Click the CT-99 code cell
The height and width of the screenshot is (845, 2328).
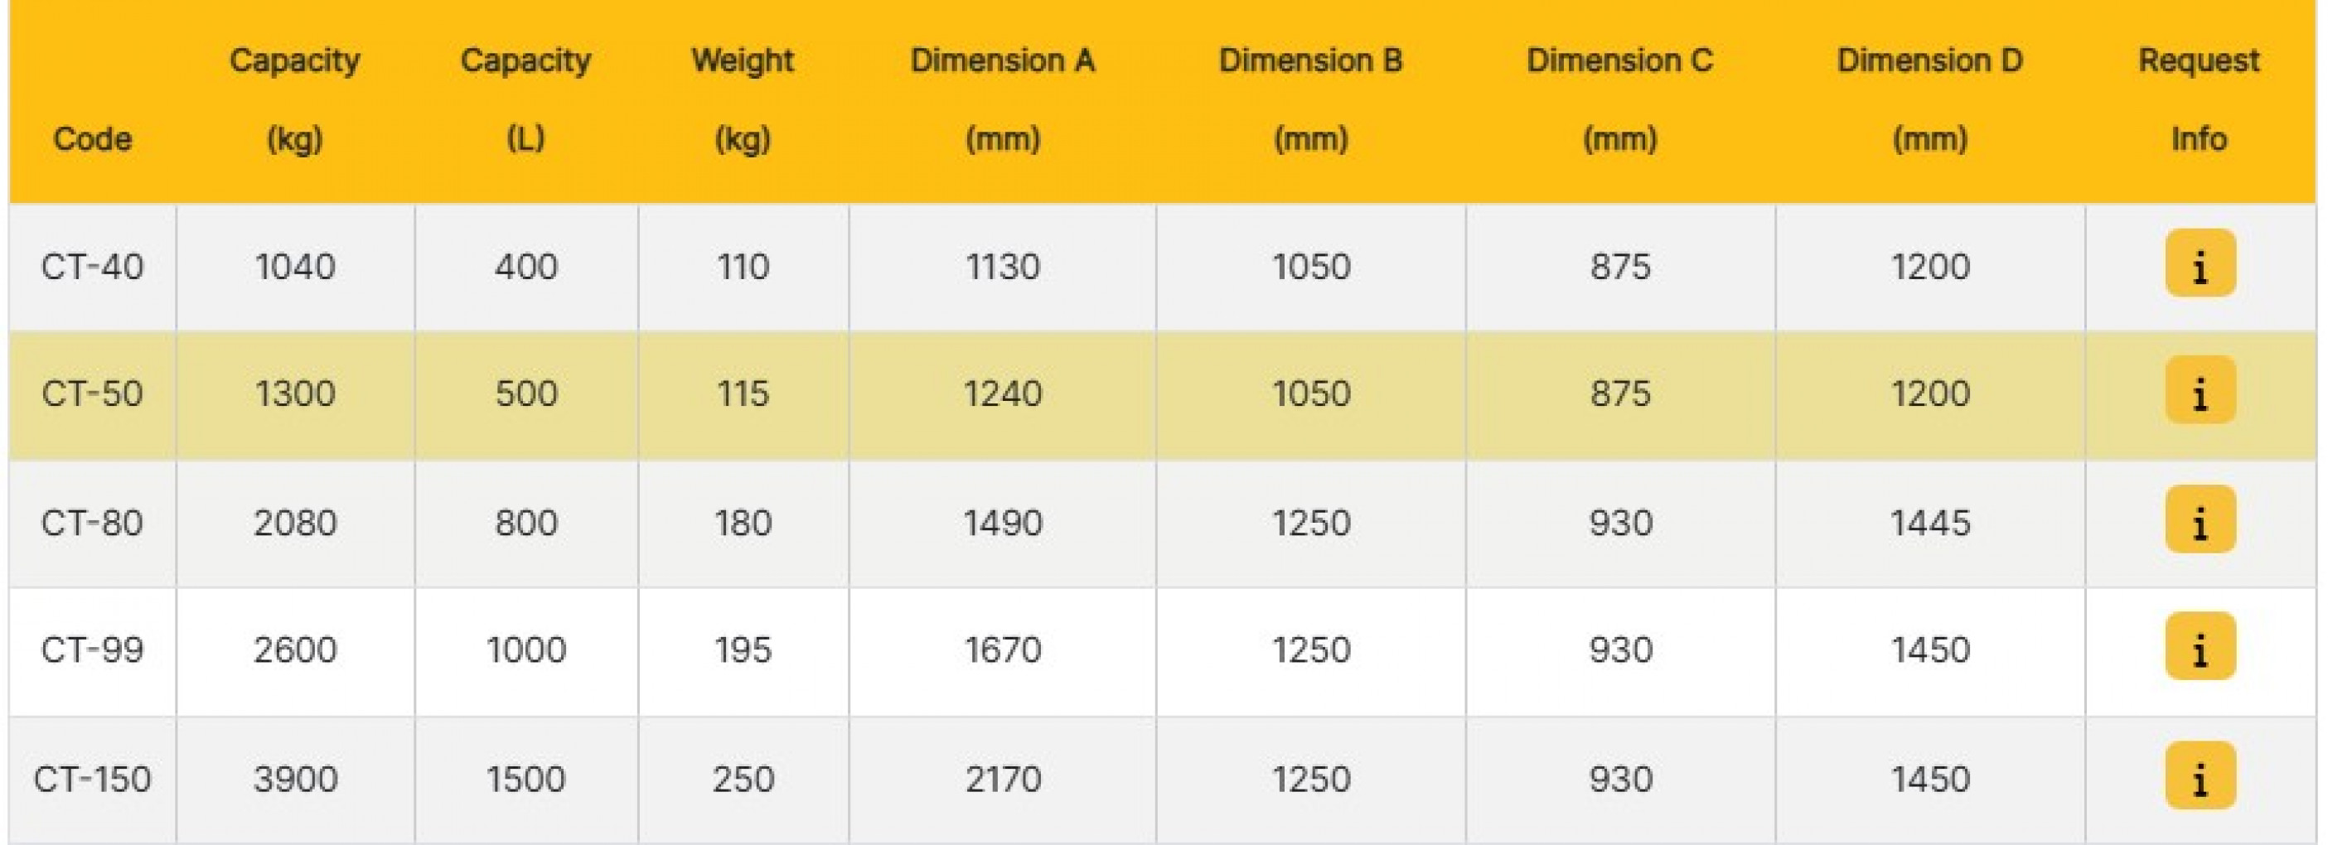point(92,650)
